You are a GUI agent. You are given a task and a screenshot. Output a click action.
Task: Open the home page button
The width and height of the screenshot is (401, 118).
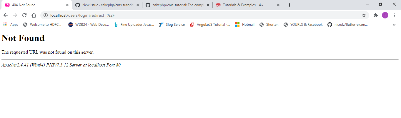(34, 15)
